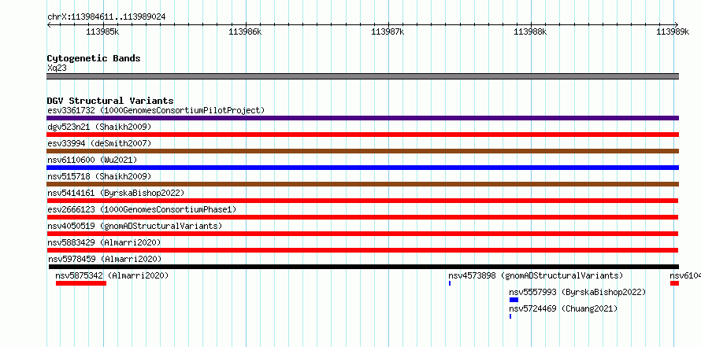
Task: Click the 113989k ruler tick label
Action: point(673,31)
